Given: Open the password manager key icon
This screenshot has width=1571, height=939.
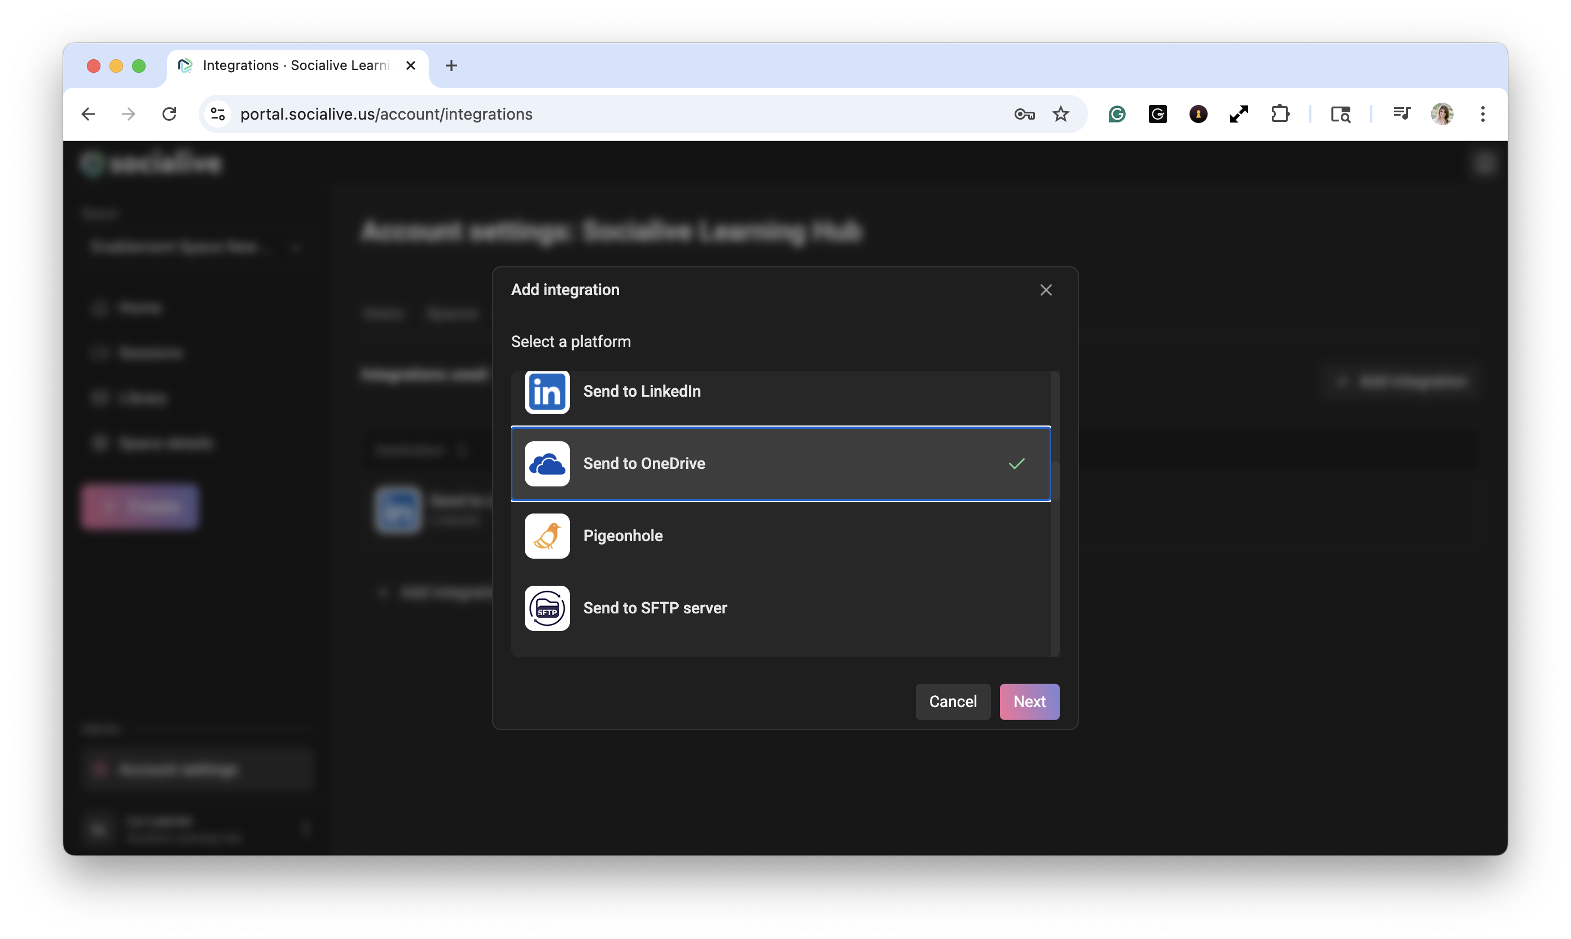Looking at the screenshot, I should [1024, 115].
